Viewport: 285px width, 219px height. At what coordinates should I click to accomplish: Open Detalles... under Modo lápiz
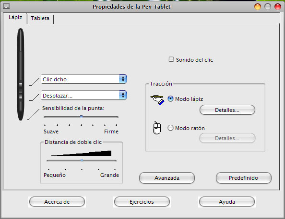pos(227,110)
